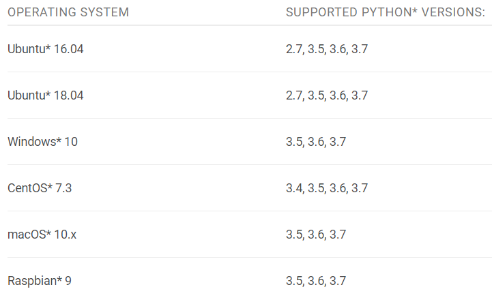Screen dimensions: 492x302
Task: Click Python versions listed for Windows 10
Action: pos(316,142)
